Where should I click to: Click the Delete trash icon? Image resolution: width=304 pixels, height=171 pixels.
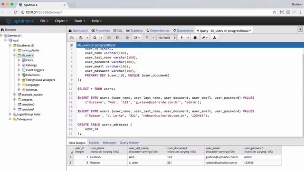click(127, 38)
